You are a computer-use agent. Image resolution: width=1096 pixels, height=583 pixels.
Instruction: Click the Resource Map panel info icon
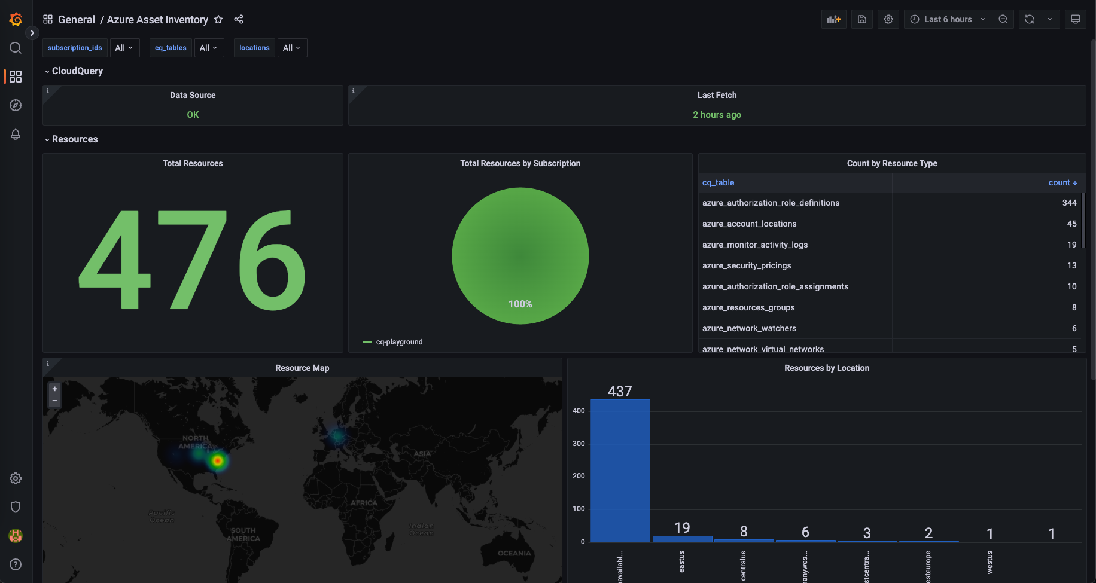pyautogui.click(x=48, y=364)
